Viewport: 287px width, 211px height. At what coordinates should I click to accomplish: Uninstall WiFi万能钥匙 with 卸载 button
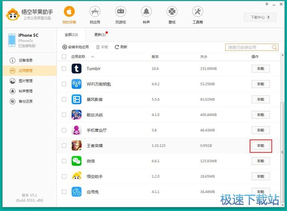261,84
